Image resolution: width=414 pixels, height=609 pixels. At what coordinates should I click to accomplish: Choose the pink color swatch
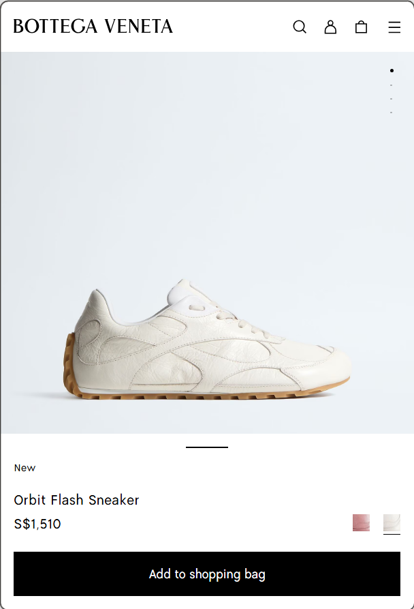(361, 522)
